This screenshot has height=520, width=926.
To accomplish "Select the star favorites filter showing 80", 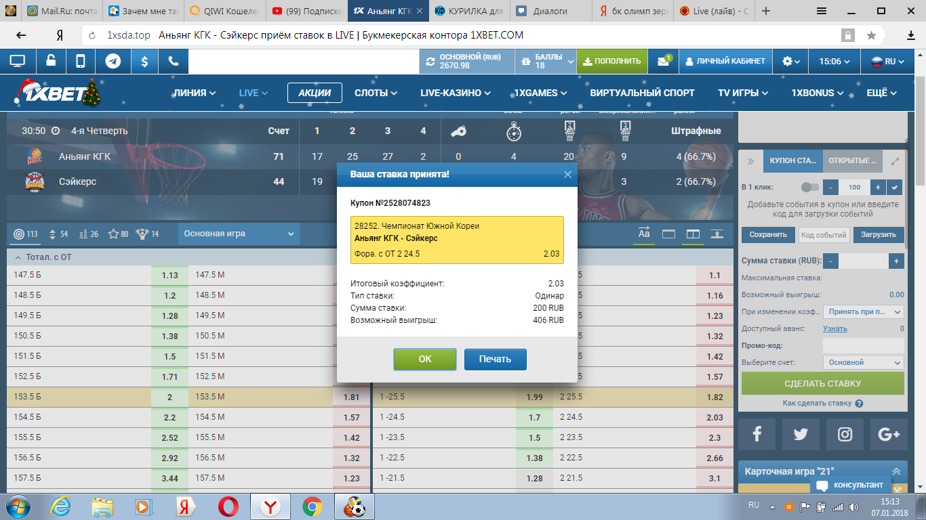I will [118, 234].
